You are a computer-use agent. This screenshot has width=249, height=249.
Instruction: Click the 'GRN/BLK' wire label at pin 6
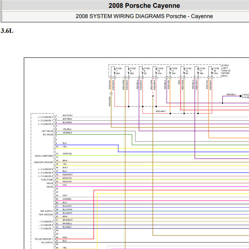(x=67, y=133)
